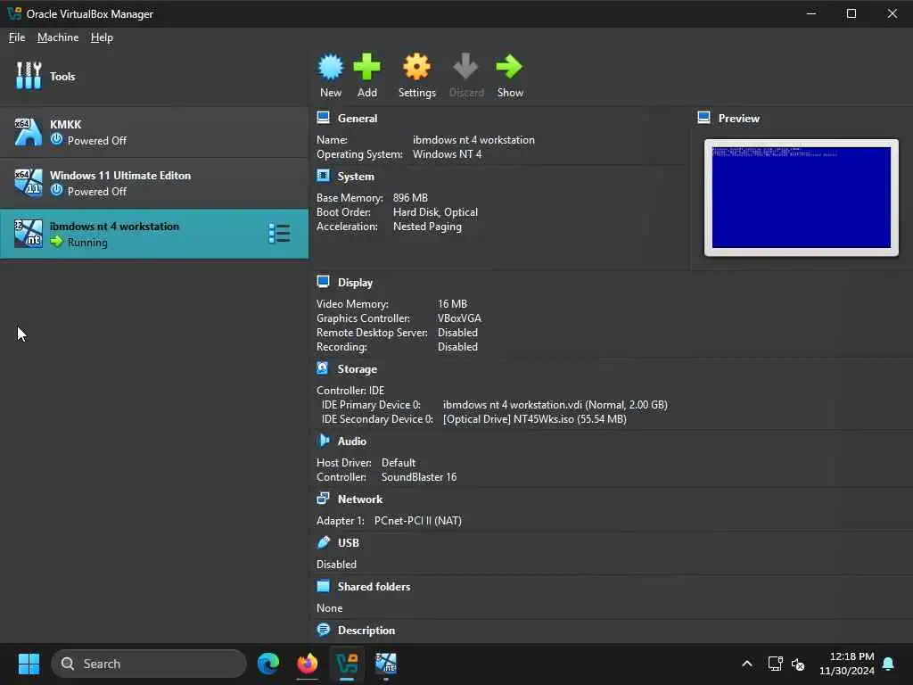
Task: Click the Base Memory 896 MB value
Action: tap(410, 198)
